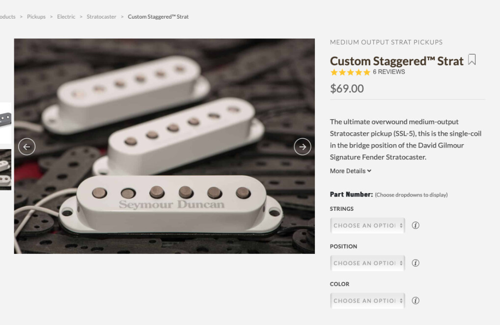Go to Pickups breadcrumb

36,17
